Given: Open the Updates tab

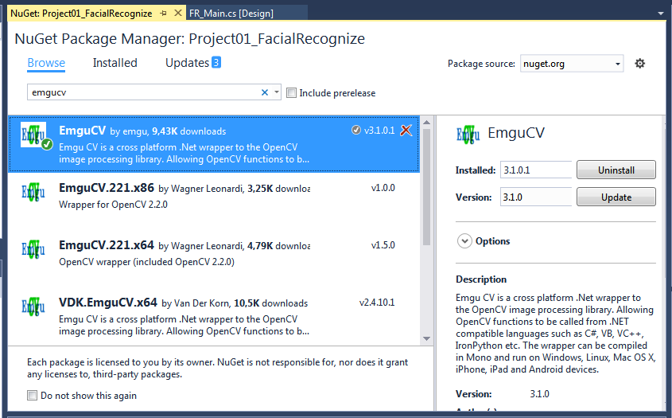Looking at the screenshot, I should [x=188, y=63].
